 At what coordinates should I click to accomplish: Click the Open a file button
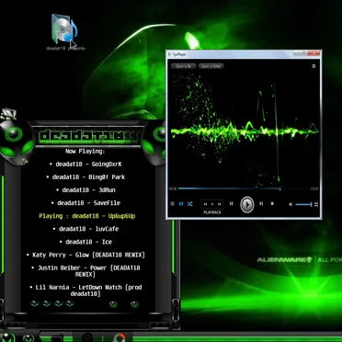point(183,66)
